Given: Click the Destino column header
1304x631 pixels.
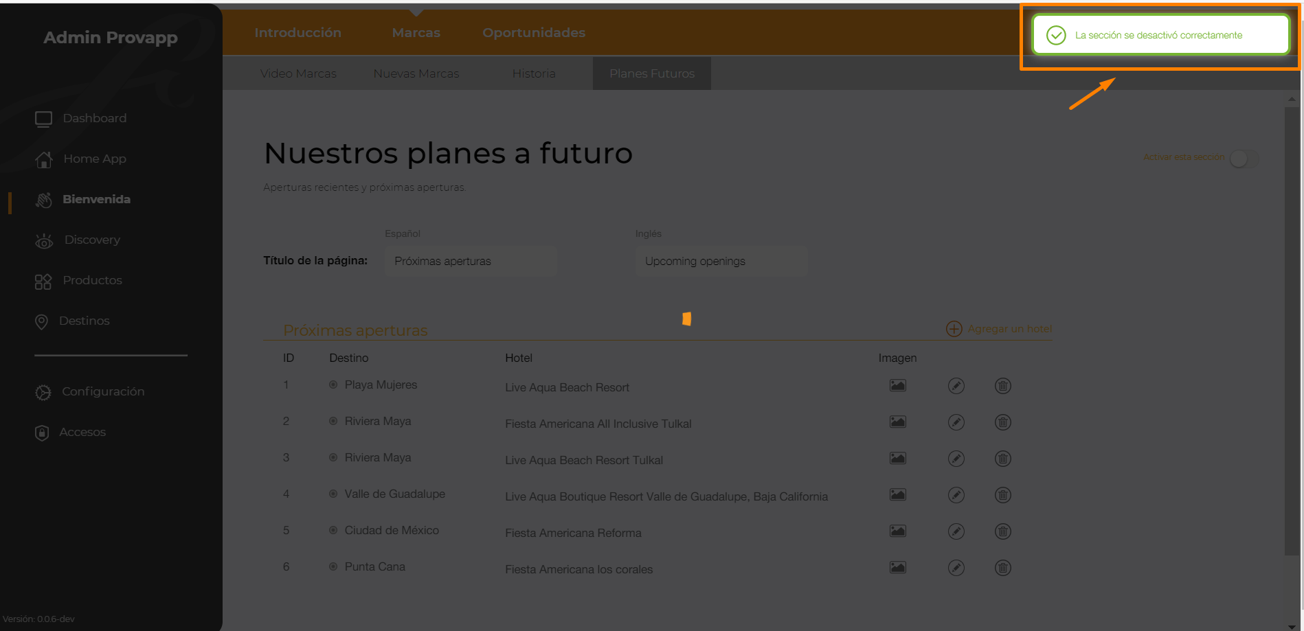Looking at the screenshot, I should (x=349, y=358).
